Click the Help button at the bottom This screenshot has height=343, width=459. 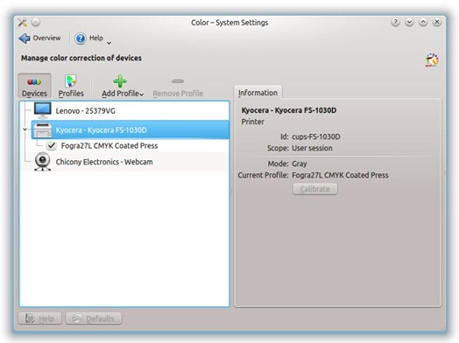[39, 318]
